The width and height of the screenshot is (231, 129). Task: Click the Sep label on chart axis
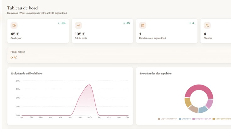99,117
